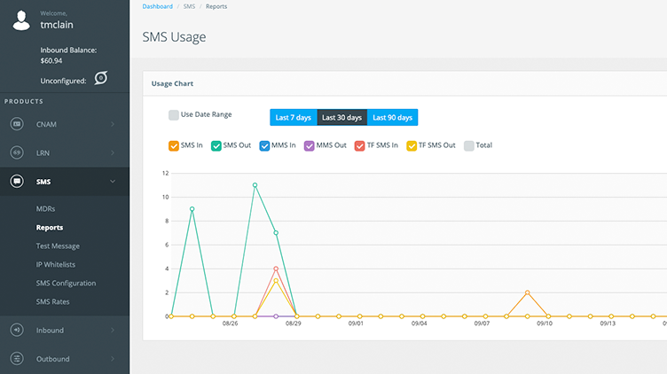Expand the Inbound menu chevron
Image resolution: width=667 pixels, height=374 pixels.
[113, 330]
